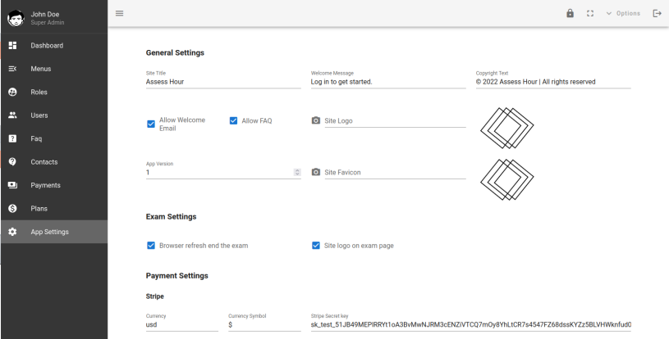669x339 pixels.
Task: Click the logout icon
Action: coord(656,13)
